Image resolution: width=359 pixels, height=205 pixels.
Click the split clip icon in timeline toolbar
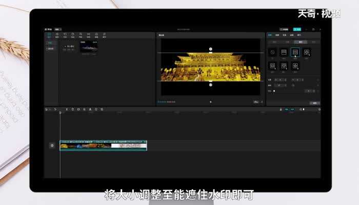coord(67,109)
